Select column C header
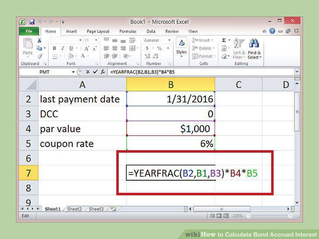 (x=238, y=84)
